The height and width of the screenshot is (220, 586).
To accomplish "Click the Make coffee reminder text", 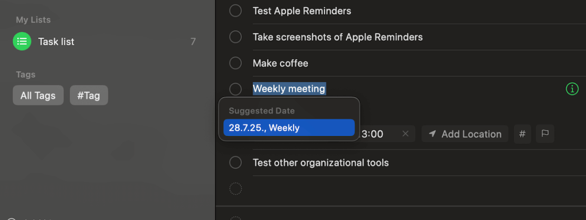I will click(280, 63).
